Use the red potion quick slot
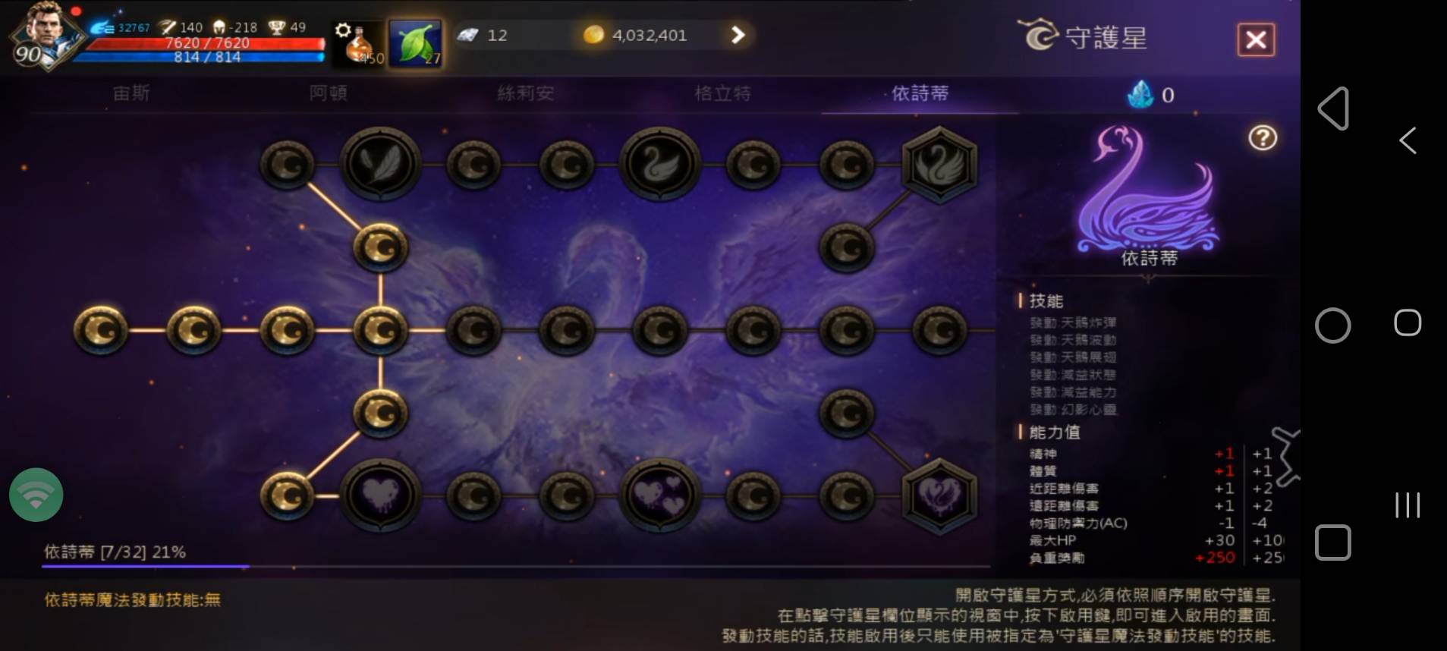Image resolution: width=1447 pixels, height=651 pixels. [359, 43]
